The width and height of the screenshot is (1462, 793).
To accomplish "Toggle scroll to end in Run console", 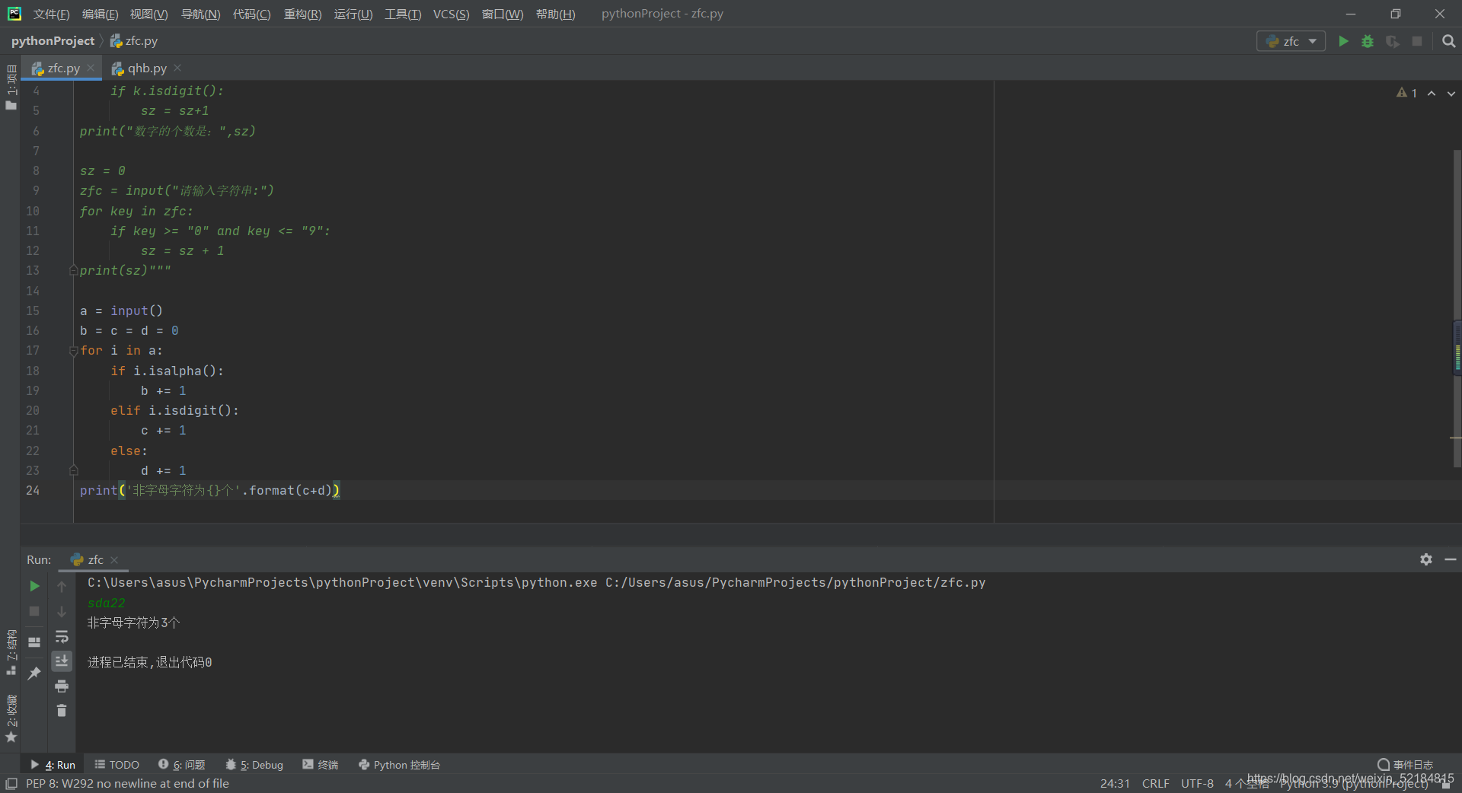I will click(62, 661).
